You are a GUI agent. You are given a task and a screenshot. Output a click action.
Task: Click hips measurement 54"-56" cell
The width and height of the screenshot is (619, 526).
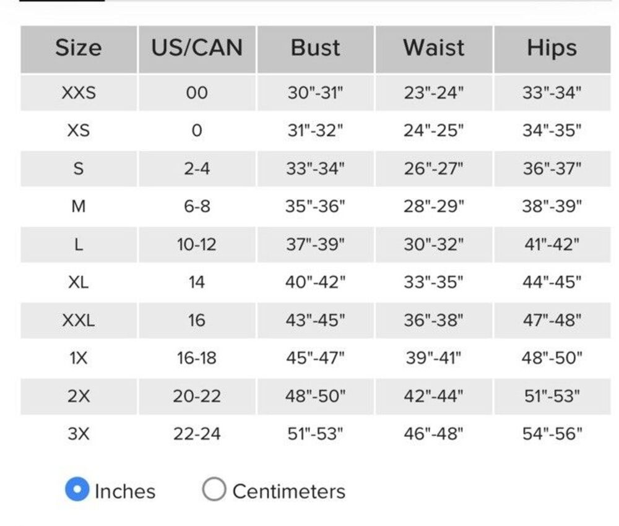[x=552, y=434]
